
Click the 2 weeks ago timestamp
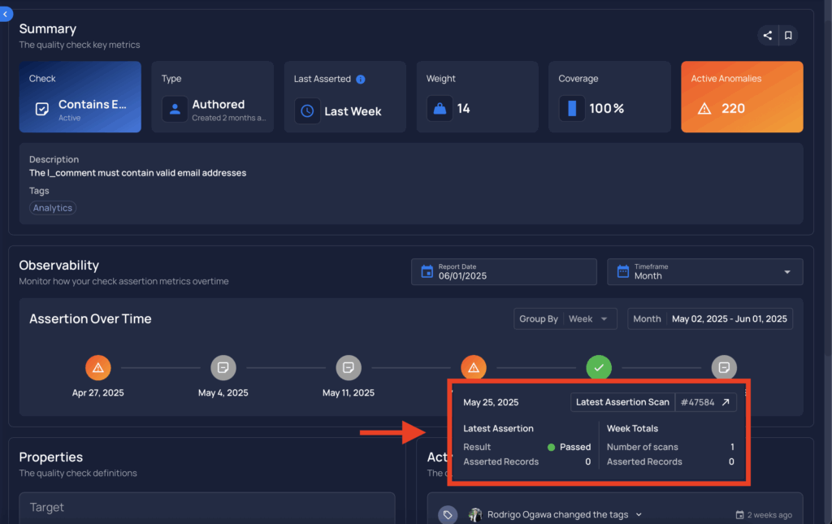tap(769, 515)
